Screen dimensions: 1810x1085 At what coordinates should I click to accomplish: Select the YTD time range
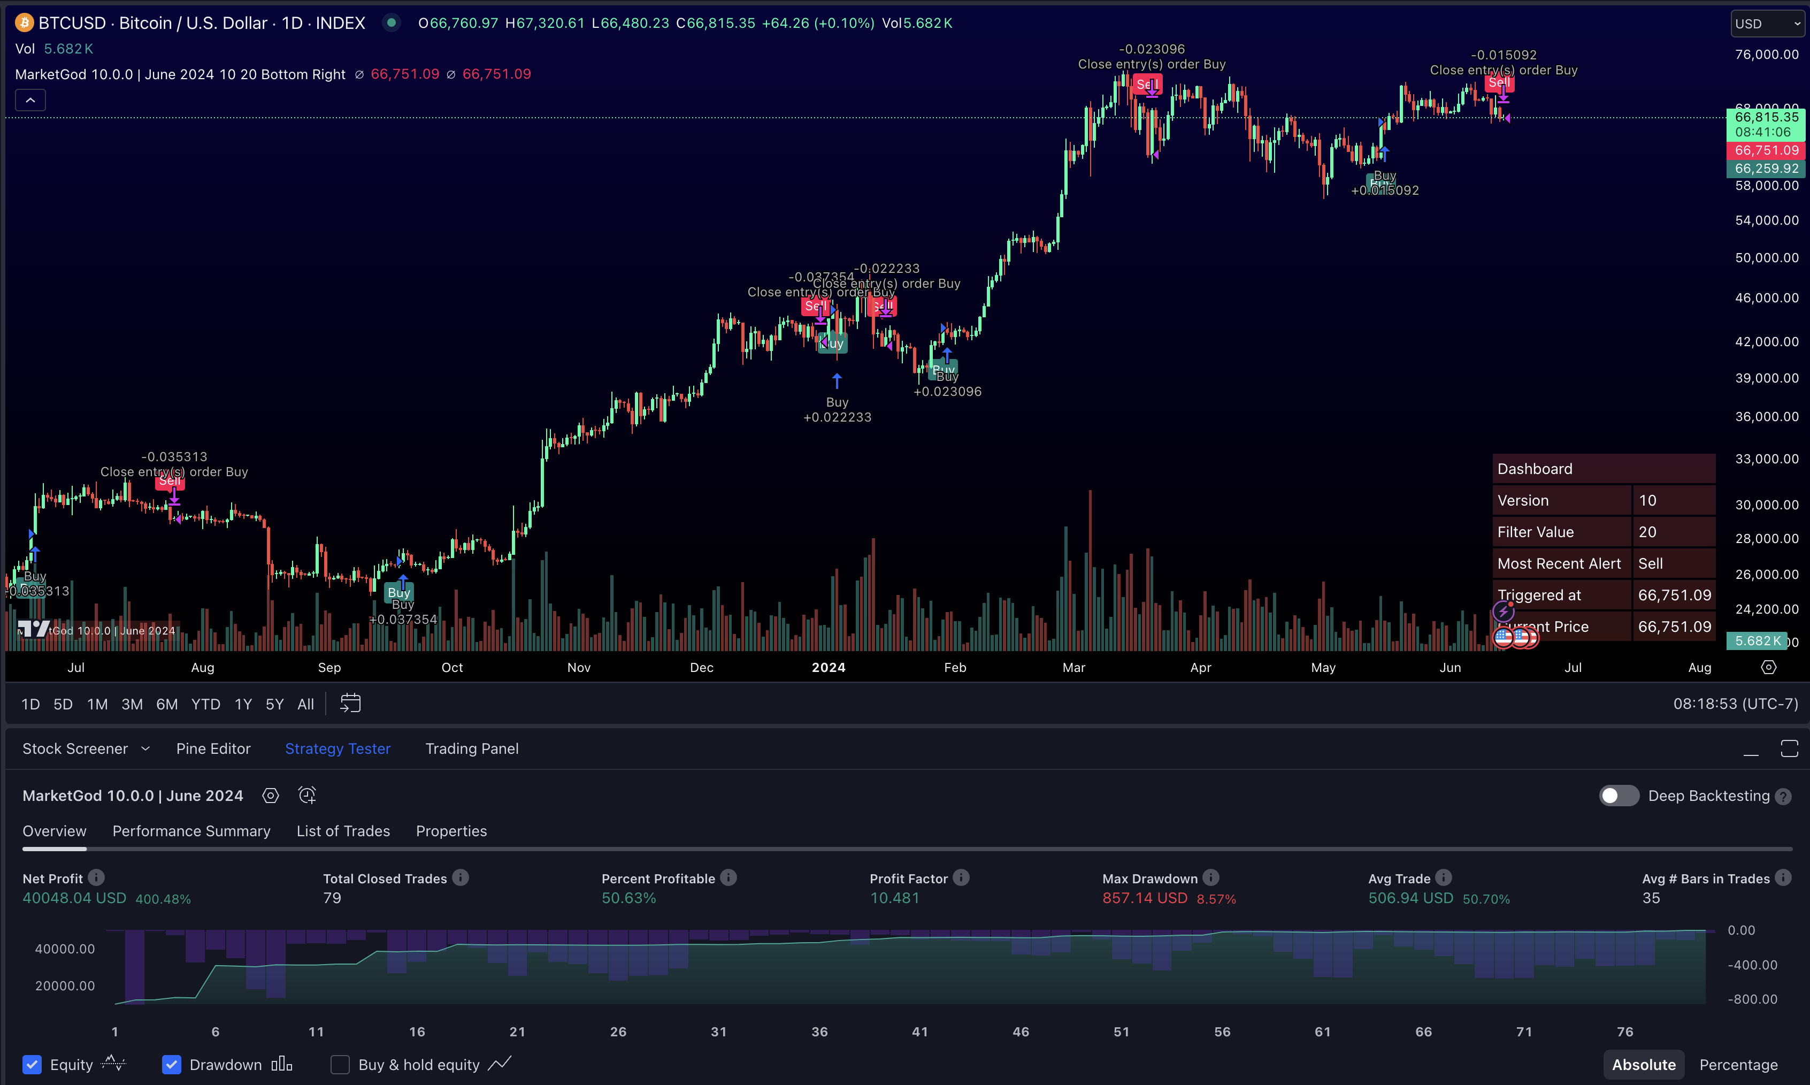tap(205, 704)
